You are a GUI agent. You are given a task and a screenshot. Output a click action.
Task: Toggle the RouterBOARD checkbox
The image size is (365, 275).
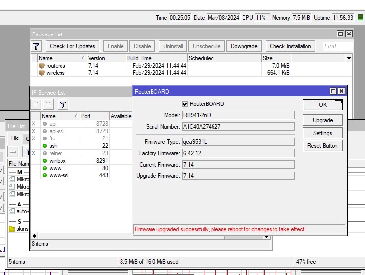coord(185,104)
